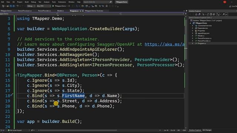
Task: Expand the Dependencies node
Action: pos(193,28)
